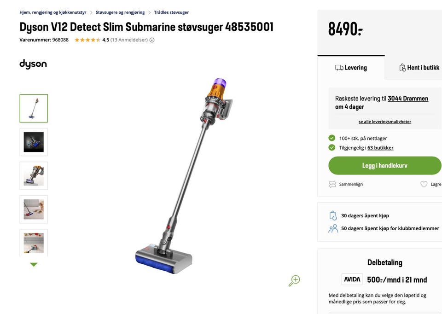This screenshot has width=442, height=314.
Task: Save product with the Lagre heart icon
Action: [x=424, y=184]
